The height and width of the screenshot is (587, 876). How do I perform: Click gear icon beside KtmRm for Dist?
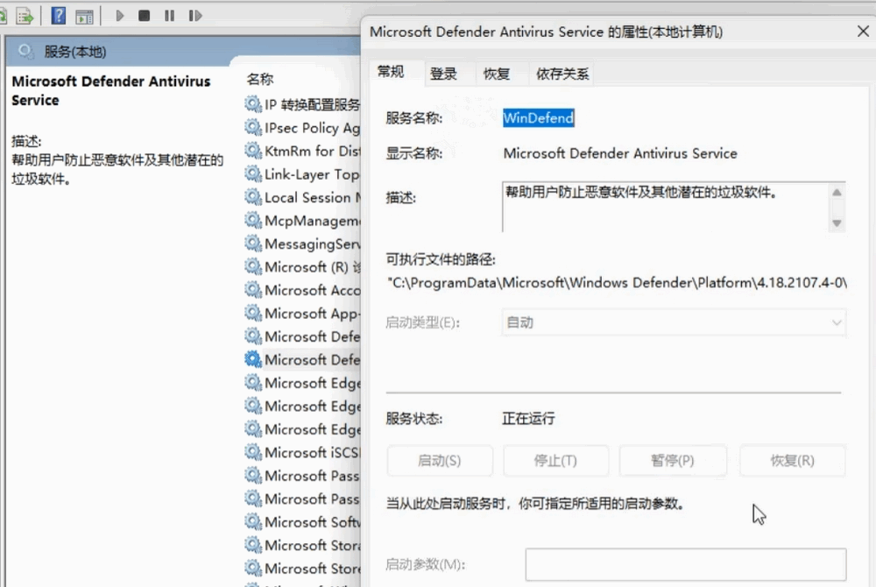253,151
